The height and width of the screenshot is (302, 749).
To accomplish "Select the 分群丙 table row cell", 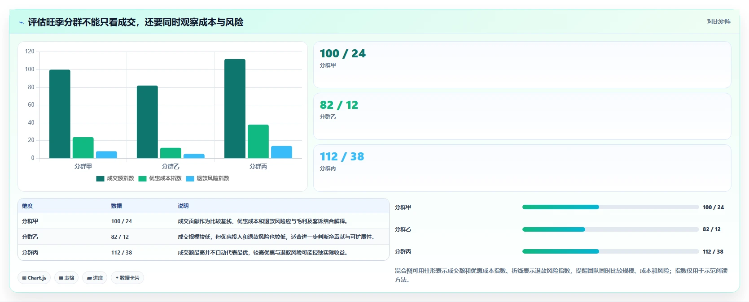I will click(x=30, y=253).
